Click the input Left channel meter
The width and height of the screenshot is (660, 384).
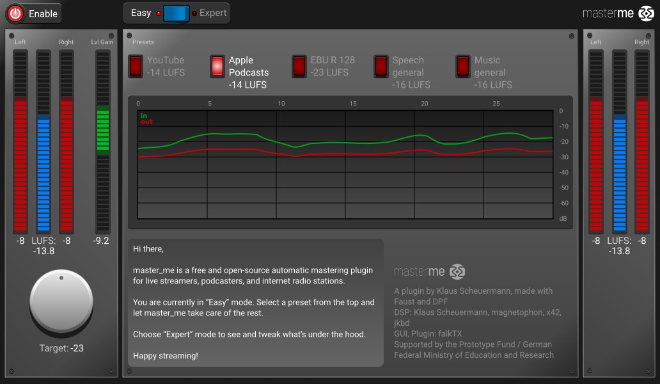pyautogui.click(x=20, y=141)
